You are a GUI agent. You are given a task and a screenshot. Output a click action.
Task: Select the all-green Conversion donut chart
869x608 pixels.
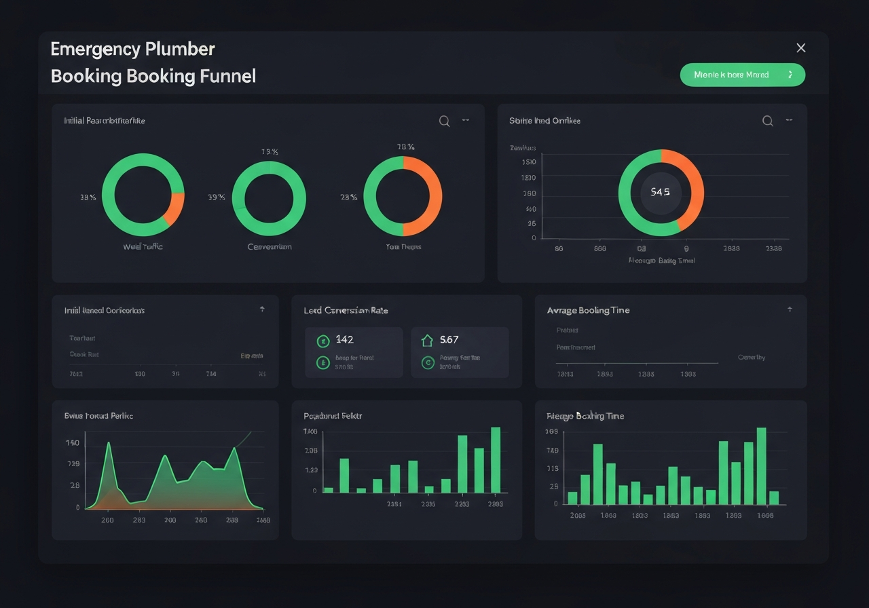pyautogui.click(x=269, y=198)
